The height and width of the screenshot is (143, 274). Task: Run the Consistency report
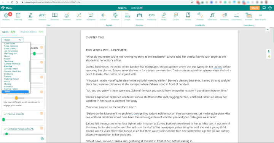236,17
